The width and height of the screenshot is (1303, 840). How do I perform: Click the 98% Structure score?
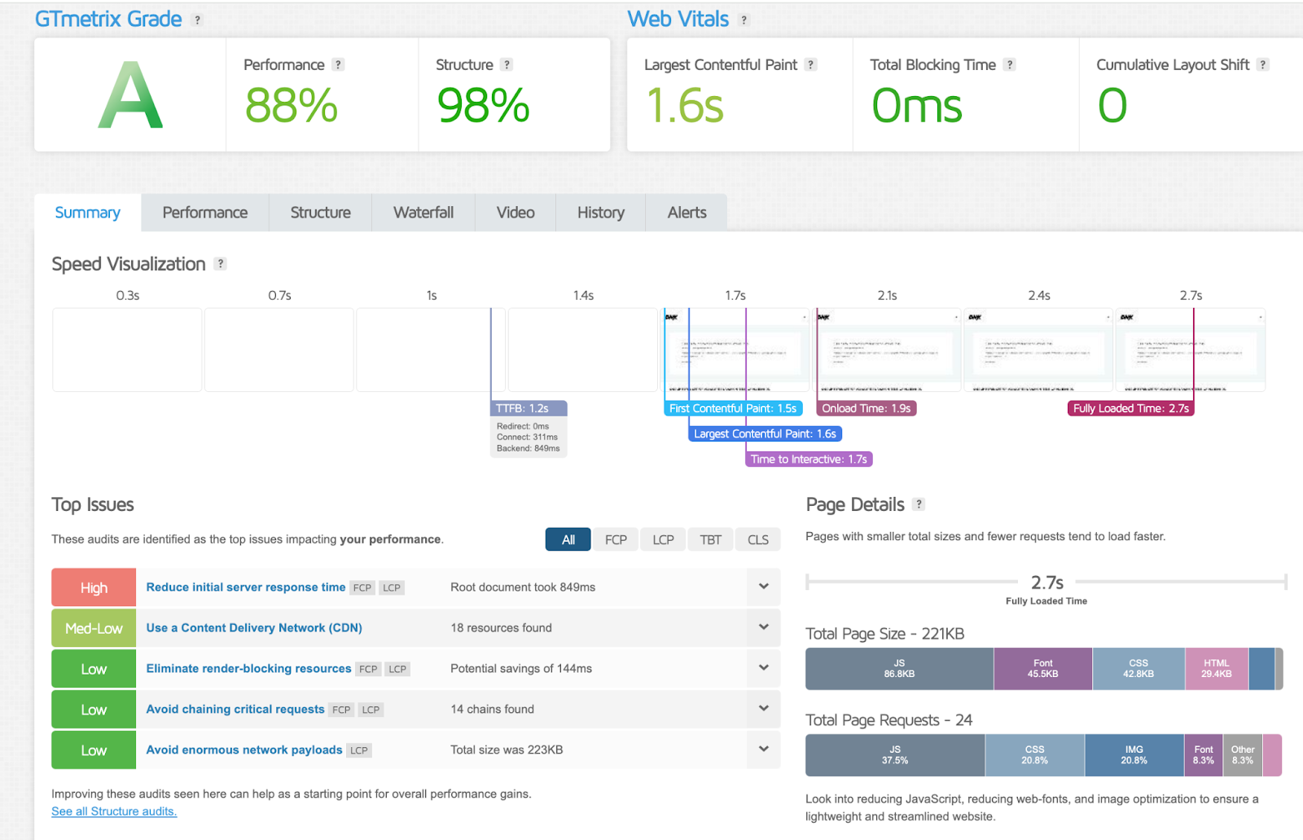click(x=484, y=106)
